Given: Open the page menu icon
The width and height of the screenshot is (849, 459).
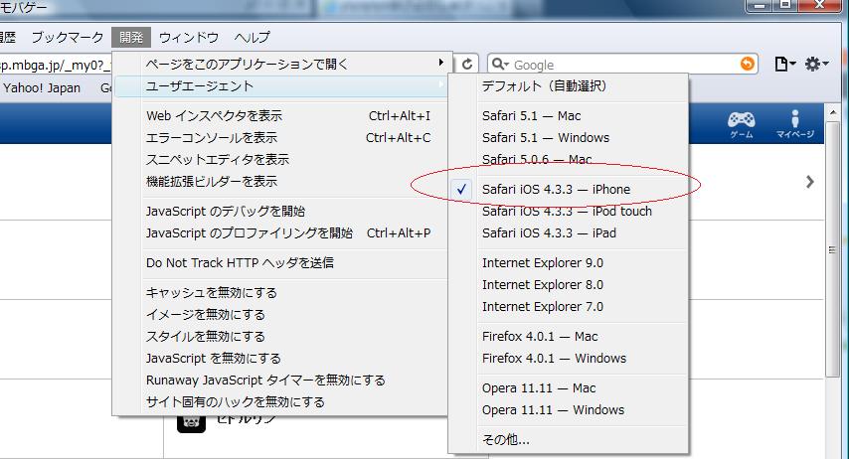Looking at the screenshot, I should point(784,65).
